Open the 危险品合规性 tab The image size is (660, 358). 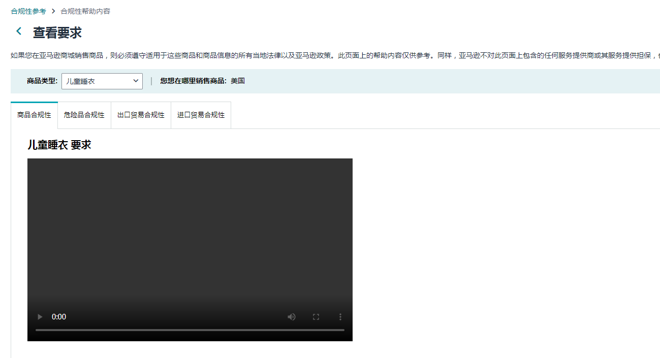[x=84, y=115]
